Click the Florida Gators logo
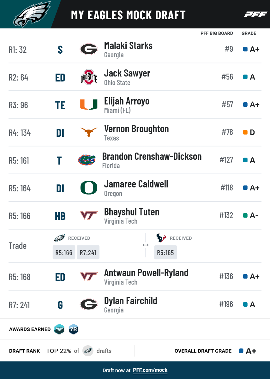 tap(87, 160)
